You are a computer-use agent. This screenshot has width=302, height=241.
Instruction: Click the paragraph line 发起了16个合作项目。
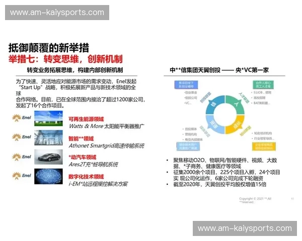(40, 105)
